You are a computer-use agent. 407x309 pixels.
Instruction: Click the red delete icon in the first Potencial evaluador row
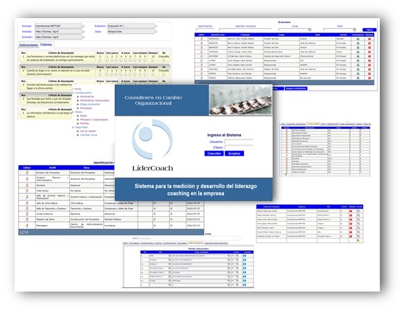coord(351,211)
